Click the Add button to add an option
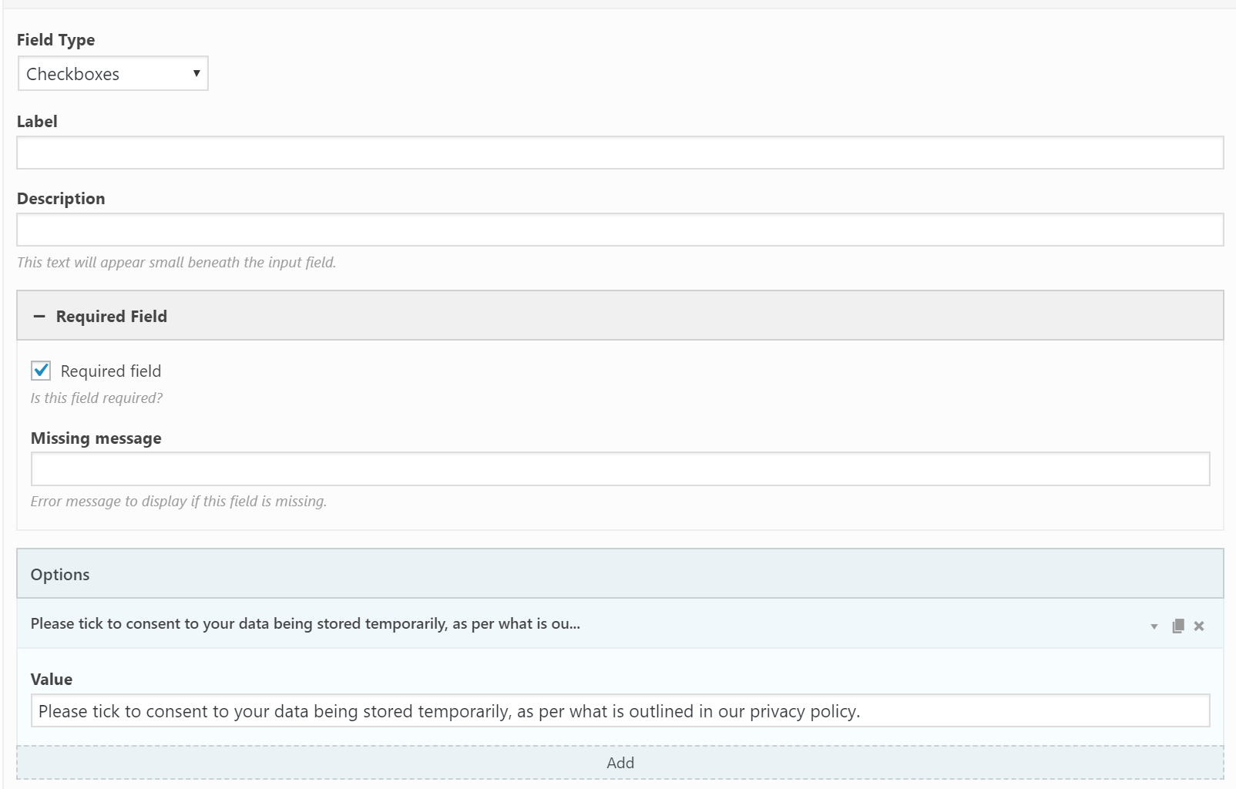Image resolution: width=1236 pixels, height=789 pixels. (x=620, y=763)
